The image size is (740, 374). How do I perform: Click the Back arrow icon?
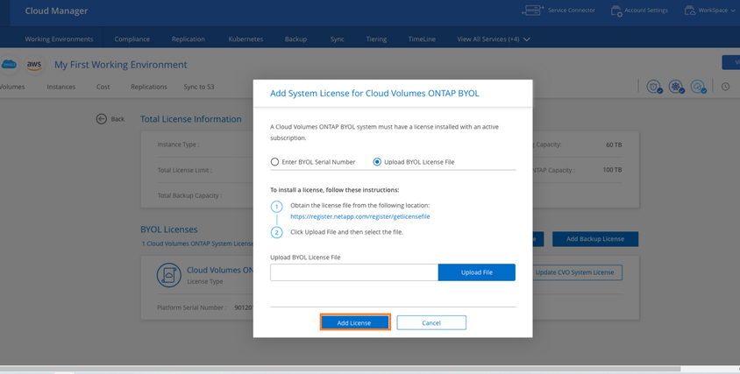tap(101, 119)
